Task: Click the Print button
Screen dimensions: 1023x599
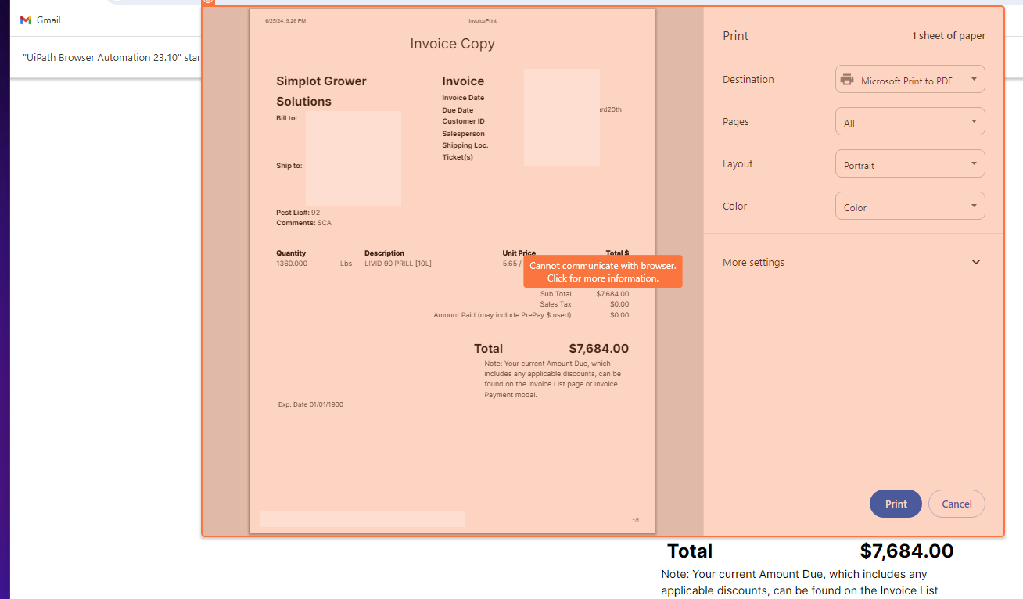Action: coord(896,504)
